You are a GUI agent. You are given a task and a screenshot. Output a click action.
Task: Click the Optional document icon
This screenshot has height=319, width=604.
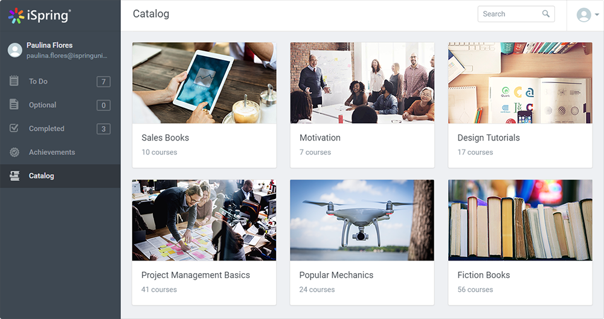[14, 104]
